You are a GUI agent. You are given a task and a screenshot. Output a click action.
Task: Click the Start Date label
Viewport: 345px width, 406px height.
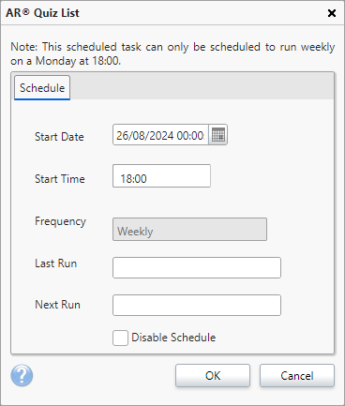click(59, 137)
